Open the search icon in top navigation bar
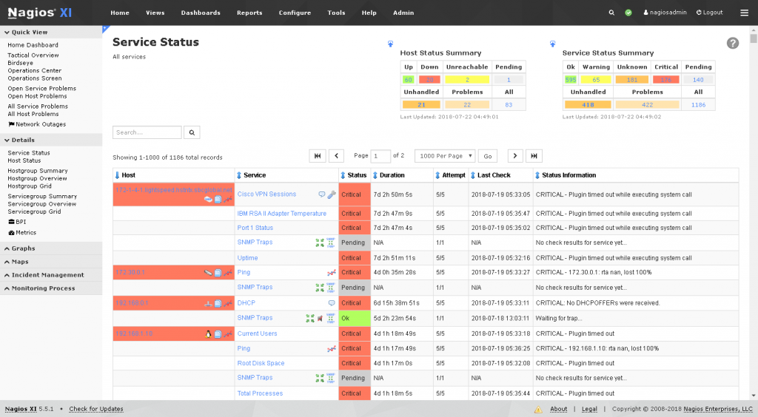Screen dimensions: 758x417 (611, 13)
